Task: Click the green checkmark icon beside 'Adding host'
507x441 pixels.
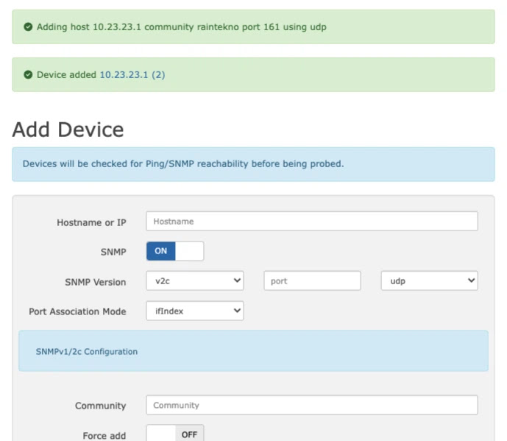Action: click(28, 27)
